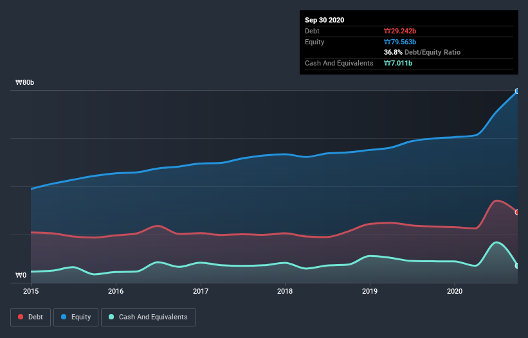Click the Equity row label in tooltip

(x=314, y=42)
